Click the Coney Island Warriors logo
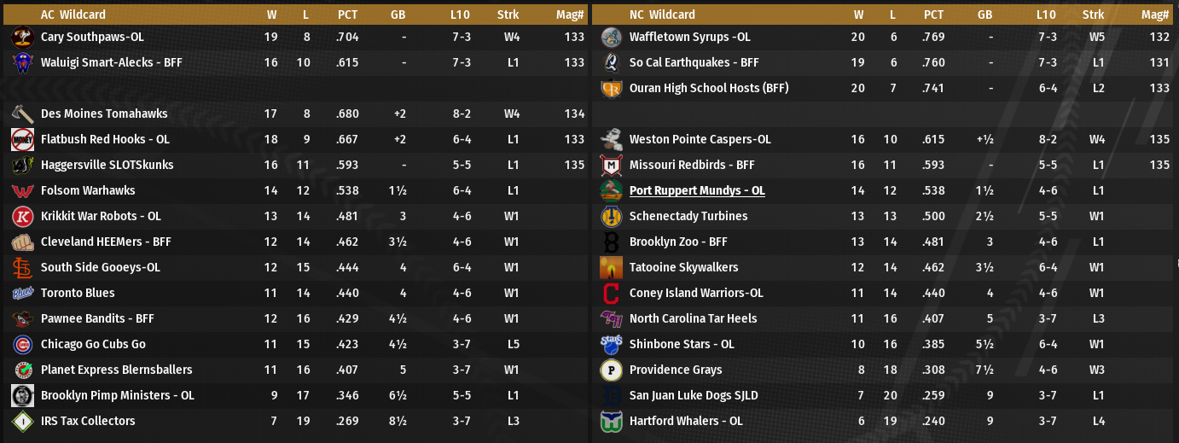 click(x=611, y=294)
